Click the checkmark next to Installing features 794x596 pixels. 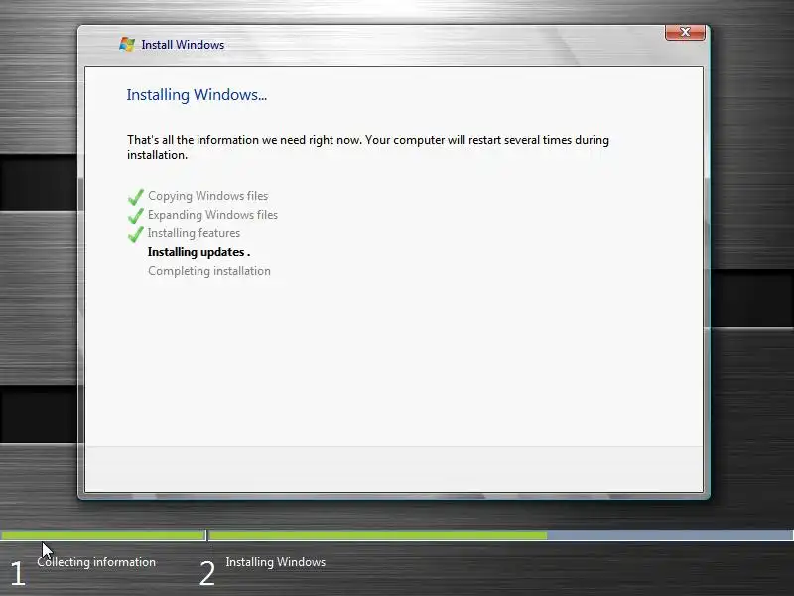[x=136, y=234]
